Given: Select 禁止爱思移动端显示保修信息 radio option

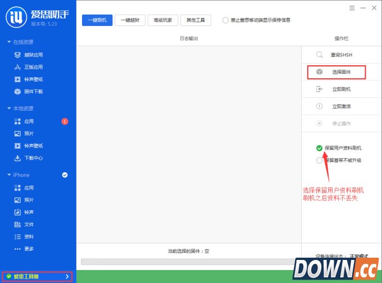Looking at the screenshot, I should [226, 20].
